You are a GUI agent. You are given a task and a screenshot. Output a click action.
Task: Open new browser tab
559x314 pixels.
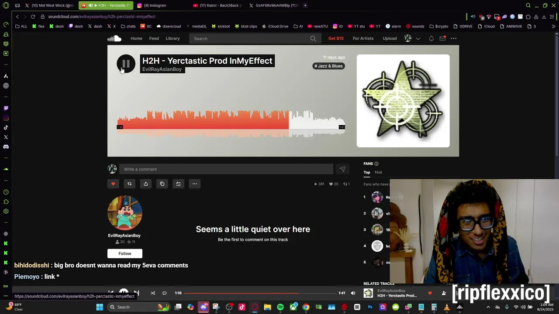click(305, 5)
